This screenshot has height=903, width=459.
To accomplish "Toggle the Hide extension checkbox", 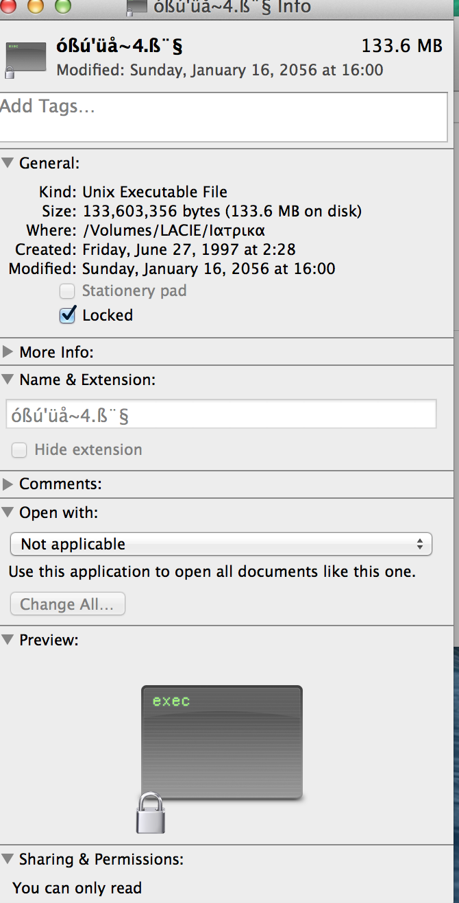I will tap(20, 450).
